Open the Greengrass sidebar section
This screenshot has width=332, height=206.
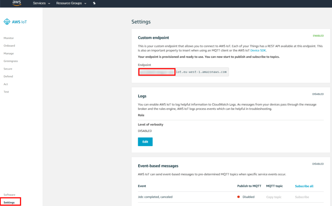[11, 61]
